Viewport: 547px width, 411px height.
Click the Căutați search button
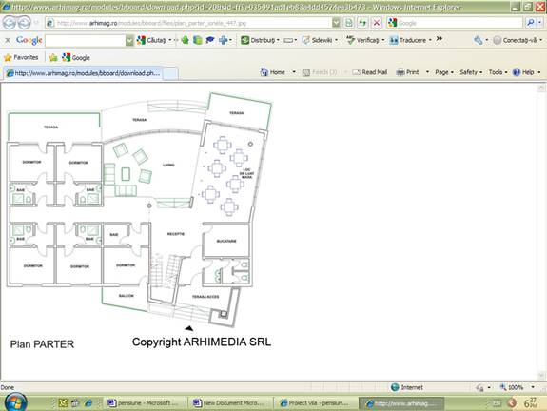[151, 40]
